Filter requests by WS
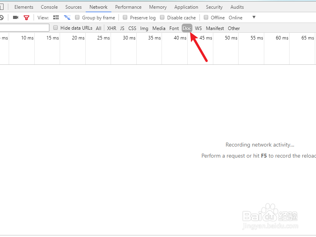The image size is (316, 237). click(198, 28)
